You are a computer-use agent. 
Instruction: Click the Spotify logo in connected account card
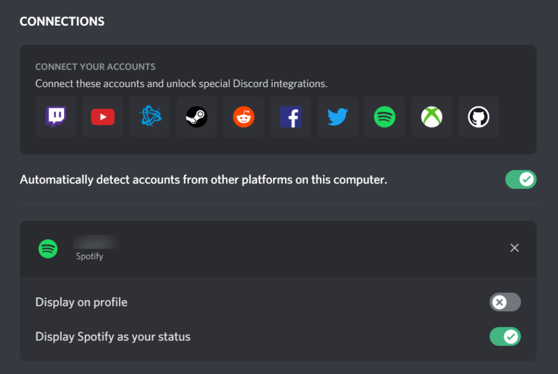(x=48, y=249)
